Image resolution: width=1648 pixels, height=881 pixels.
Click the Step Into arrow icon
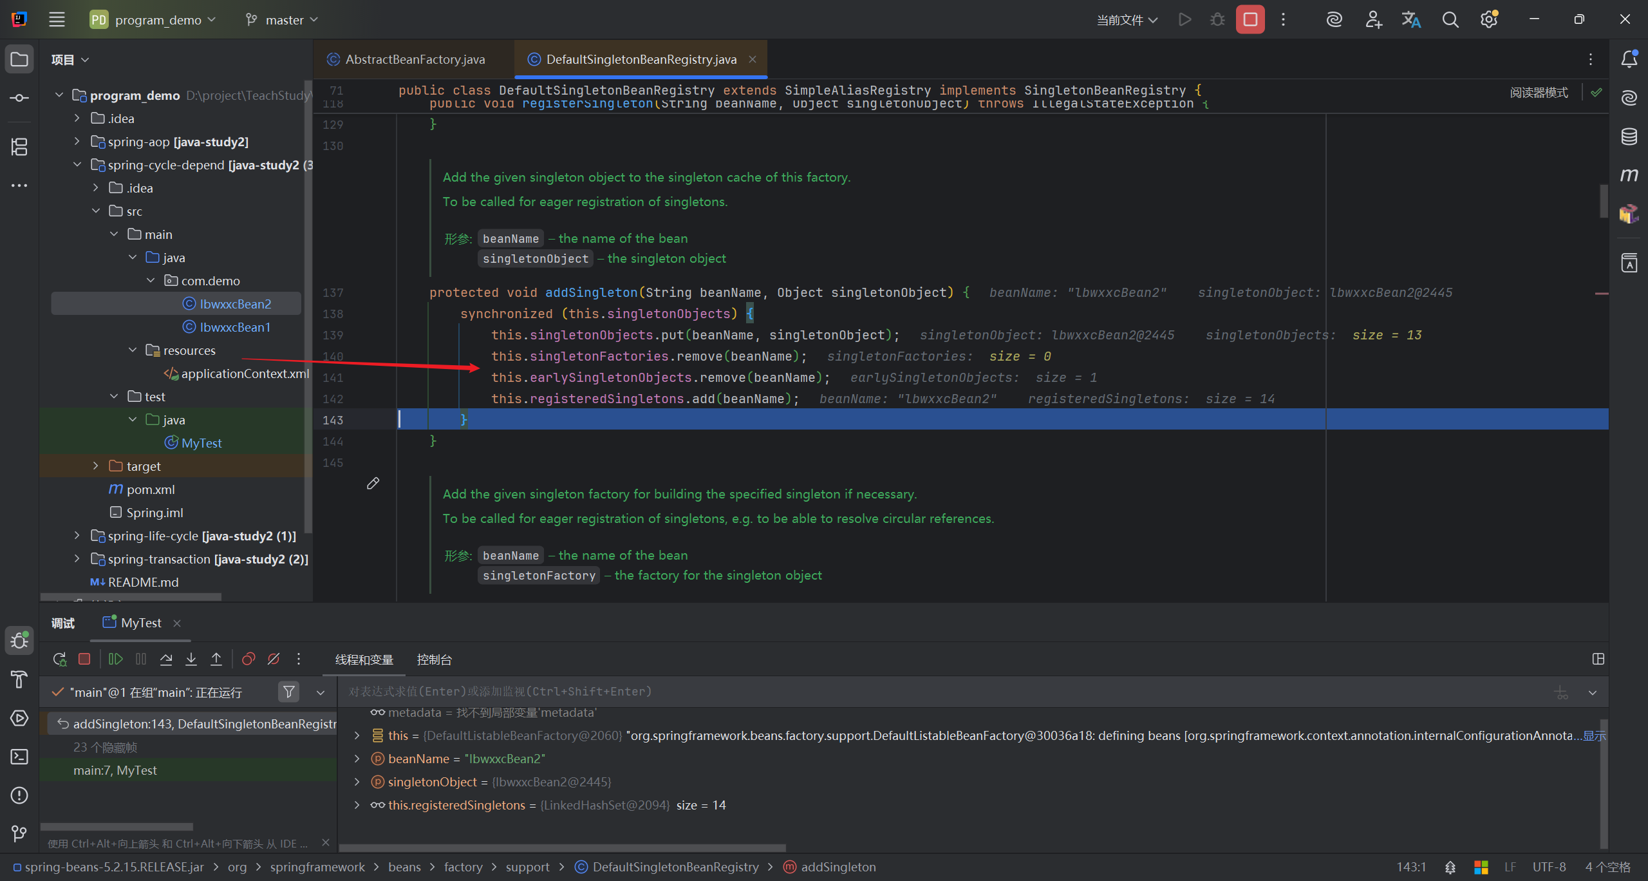(x=191, y=659)
